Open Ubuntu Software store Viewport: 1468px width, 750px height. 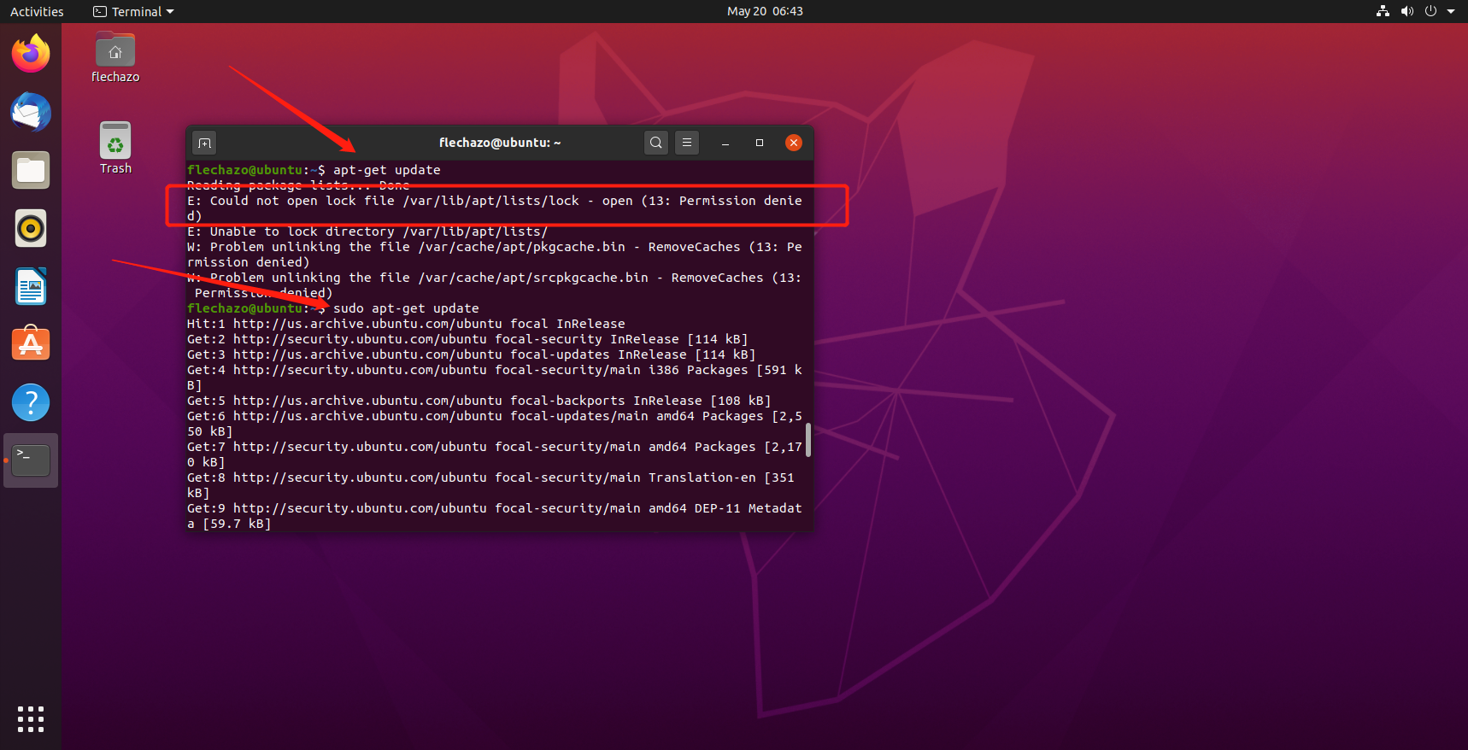(31, 344)
